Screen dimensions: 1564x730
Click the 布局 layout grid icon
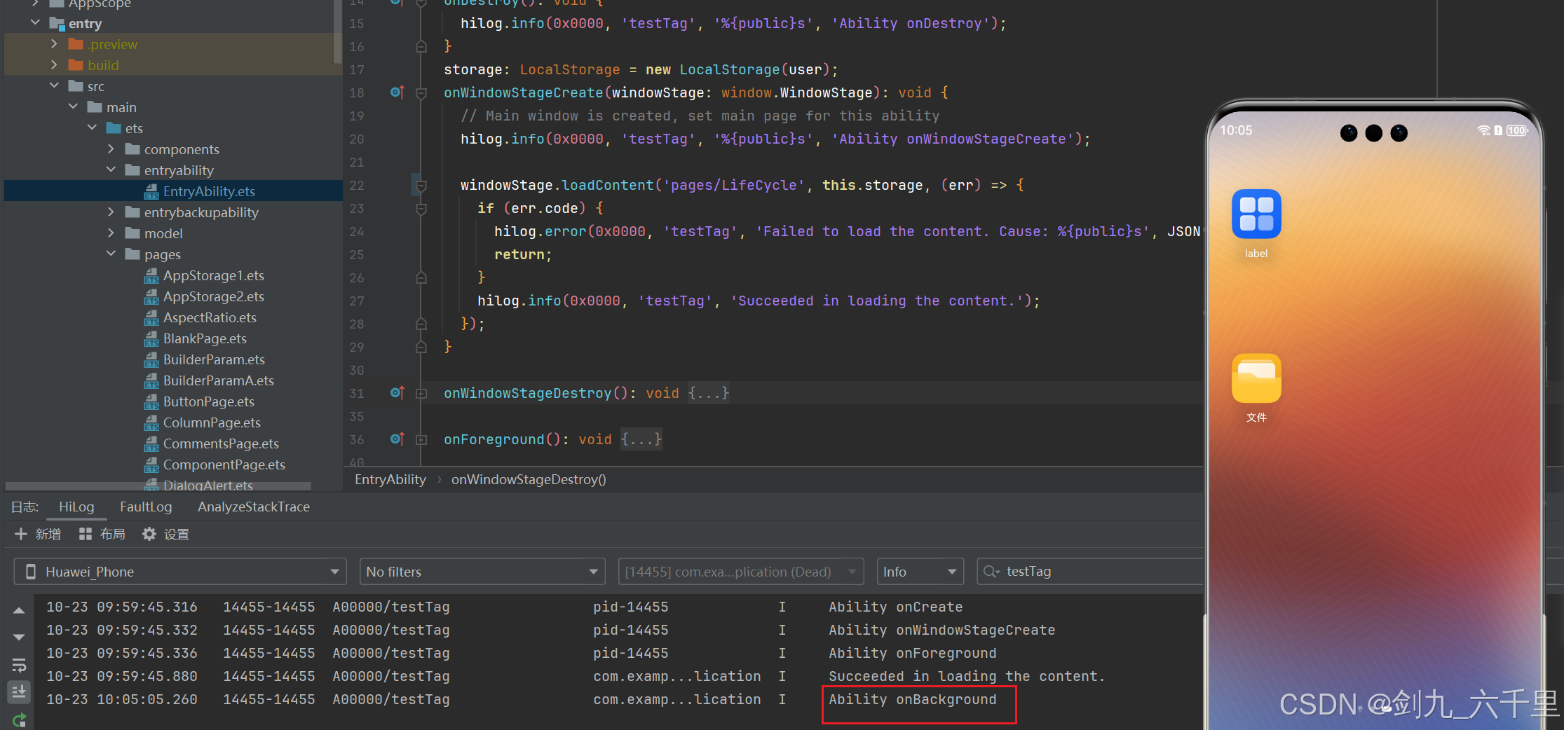coord(86,534)
